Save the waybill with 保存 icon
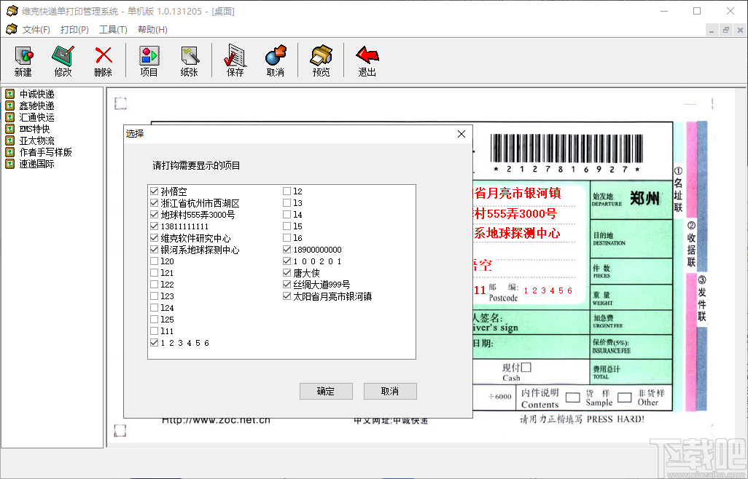This screenshot has width=748, height=479. (x=234, y=60)
